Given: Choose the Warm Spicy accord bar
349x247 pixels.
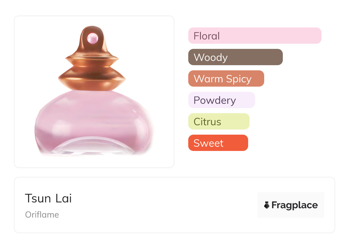Looking at the screenshot, I should click(x=226, y=79).
